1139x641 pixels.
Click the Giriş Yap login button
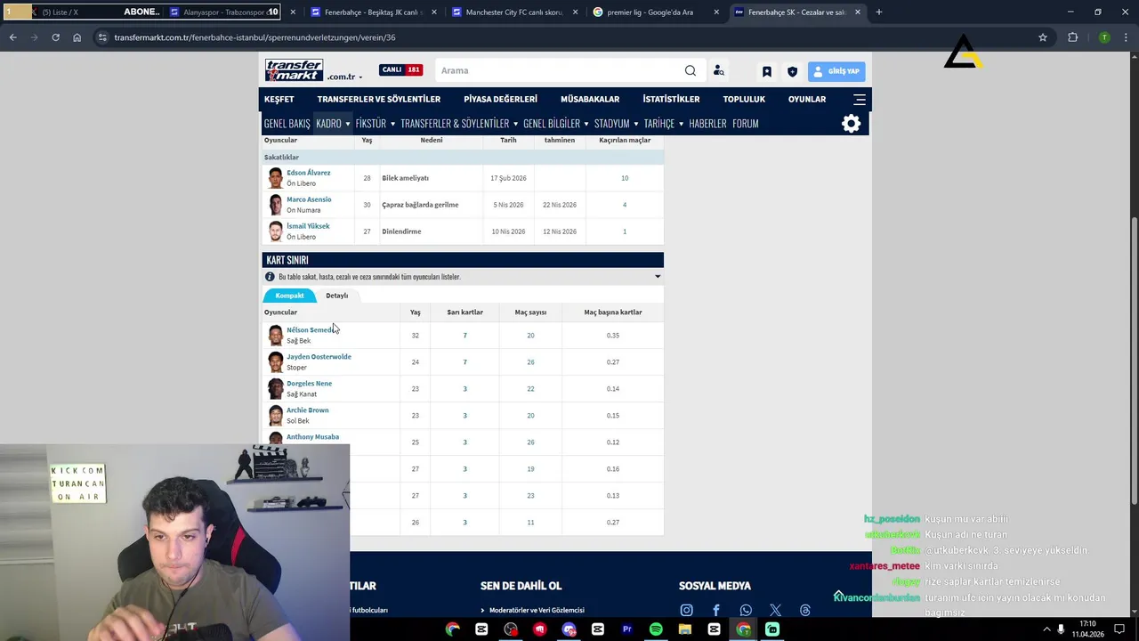tap(836, 71)
